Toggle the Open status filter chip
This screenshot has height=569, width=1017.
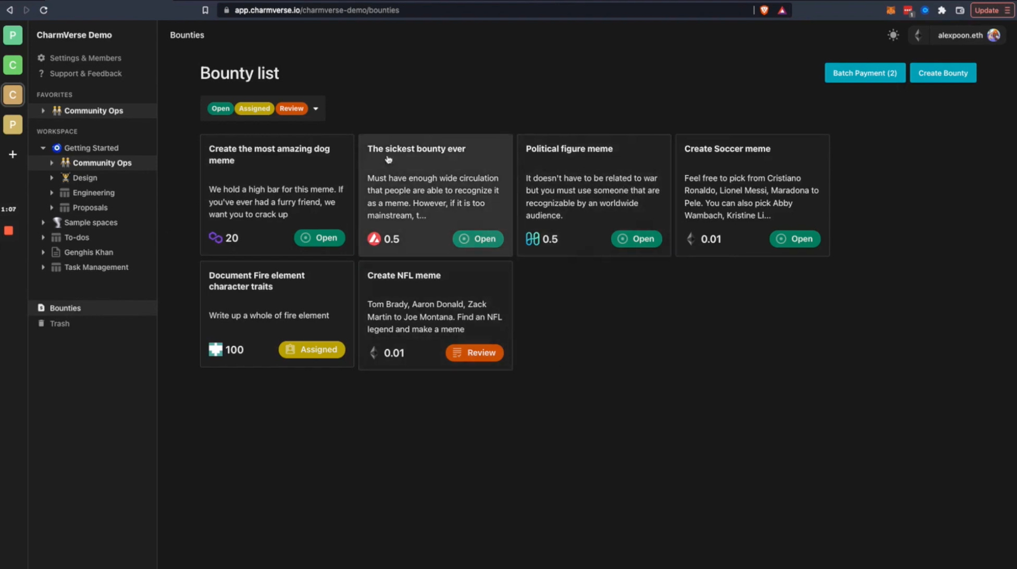click(220, 108)
